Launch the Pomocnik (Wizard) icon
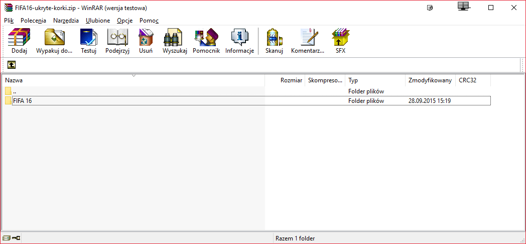526x244 pixels. pyautogui.click(x=206, y=41)
